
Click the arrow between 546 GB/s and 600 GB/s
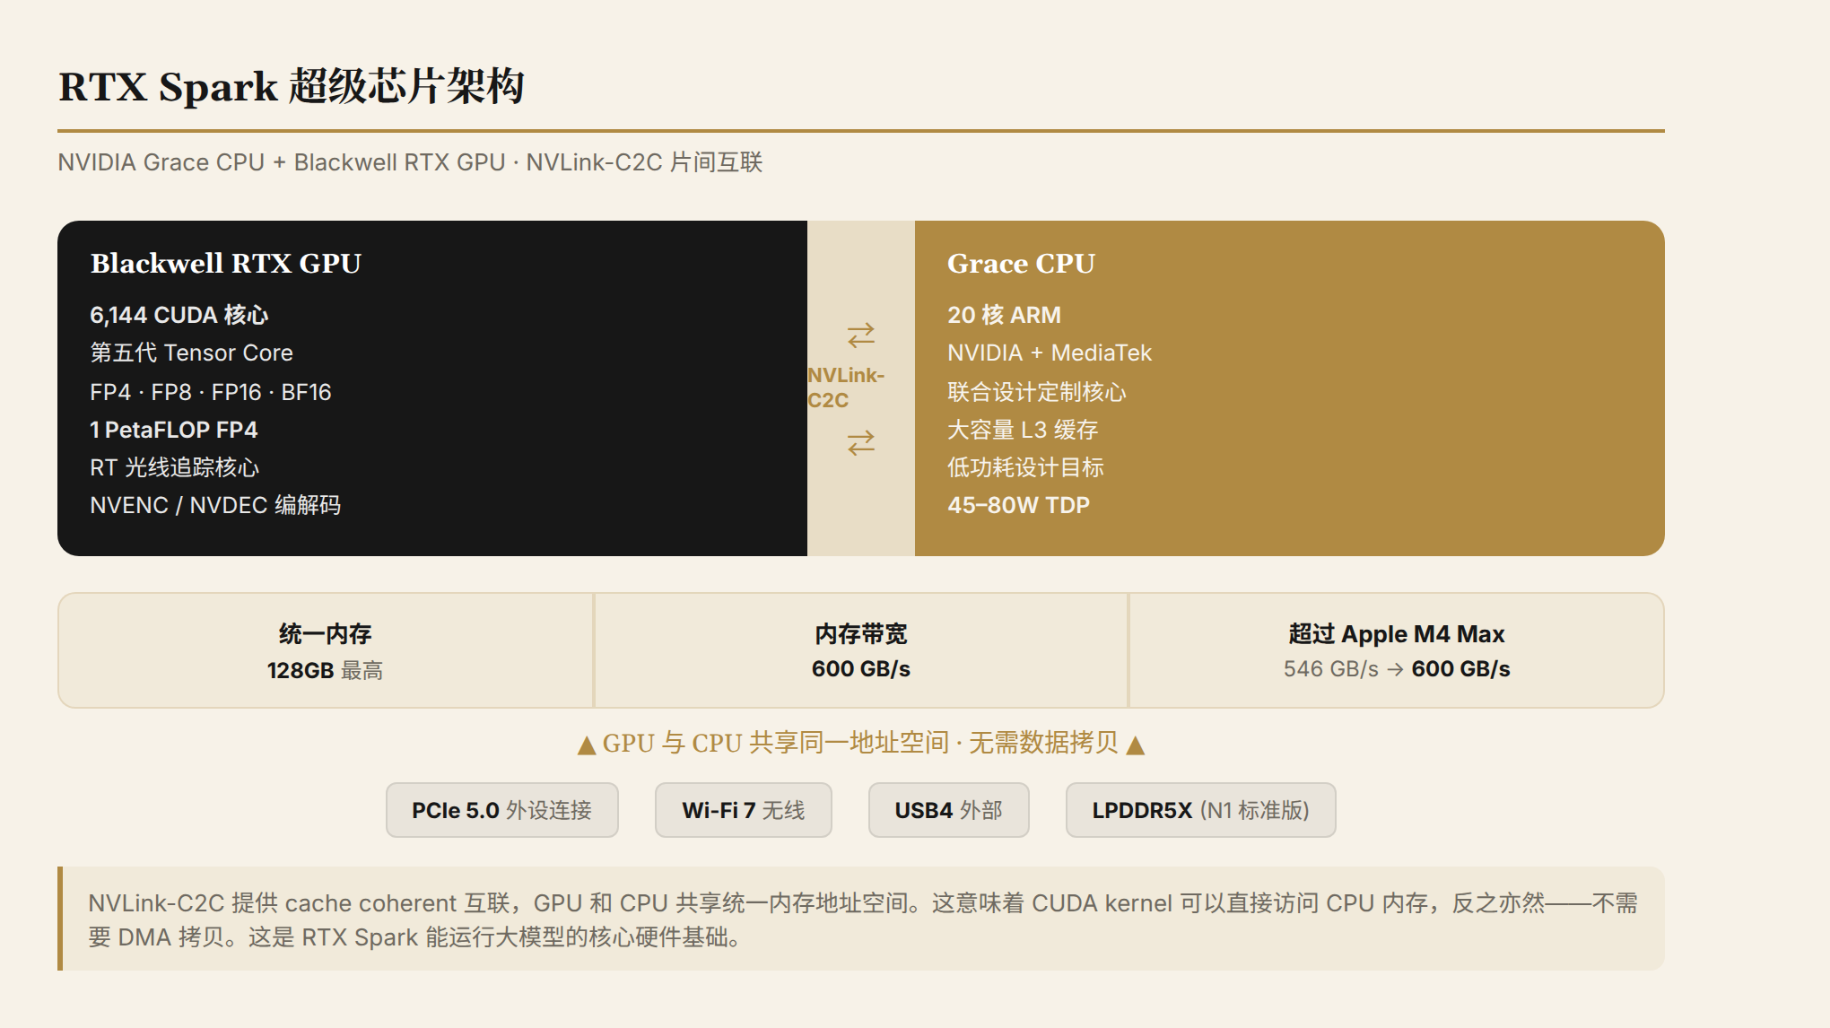point(1395,669)
